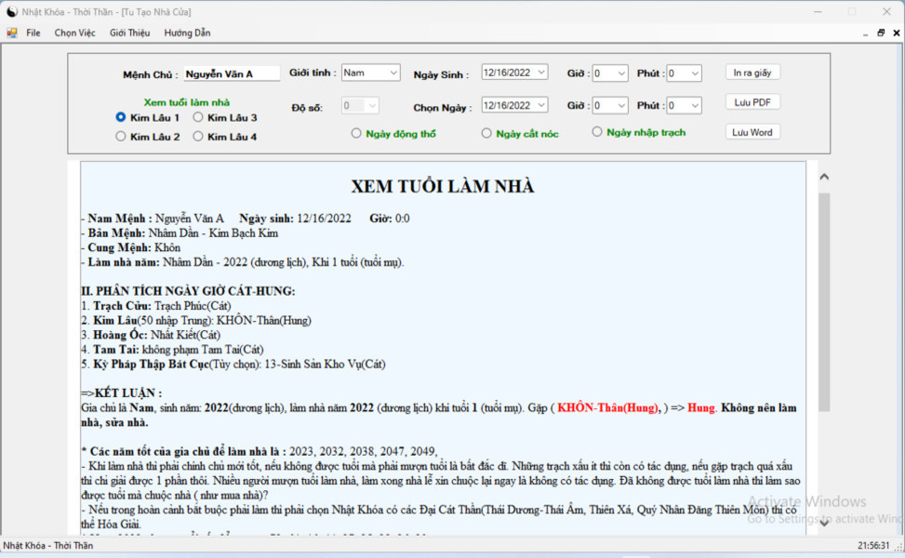Open the Chọn Ngày date dropdown
This screenshot has width=905, height=558.
point(541,105)
